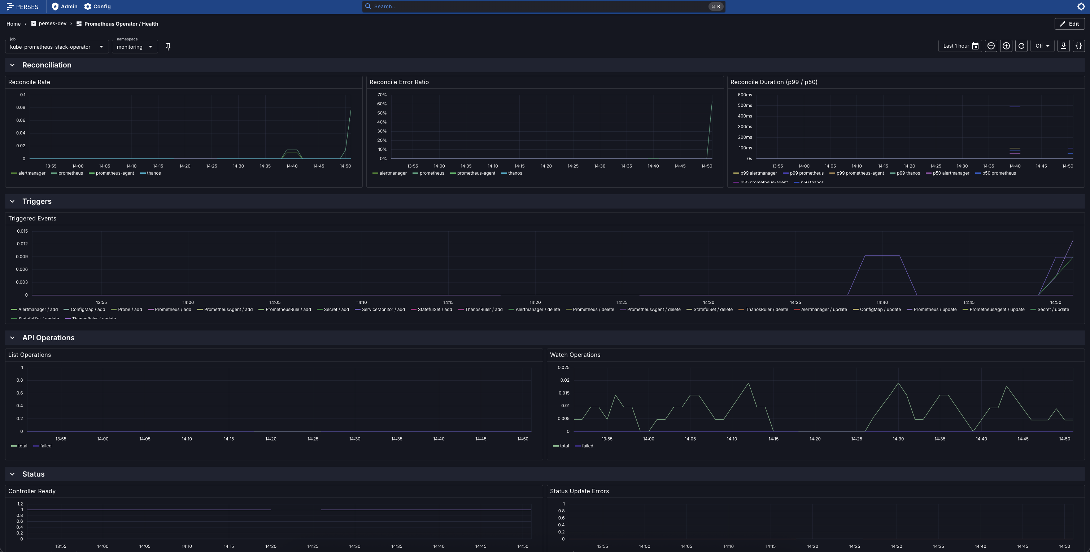Viewport: 1090px width, 552px height.
Task: Open the job variable dropdown
Action: point(57,47)
